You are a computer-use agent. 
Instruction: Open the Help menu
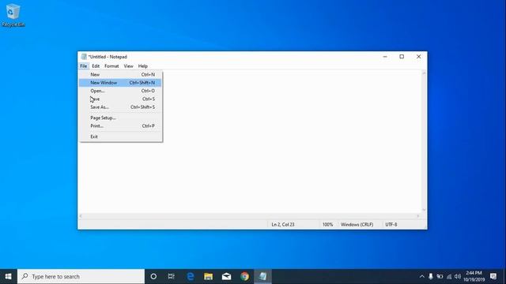point(143,66)
